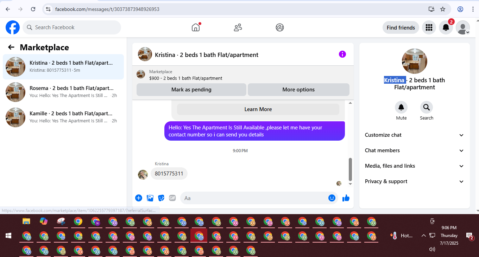Click the listing photo in right panel
Image resolution: width=479 pixels, height=257 pixels.
pos(415,61)
